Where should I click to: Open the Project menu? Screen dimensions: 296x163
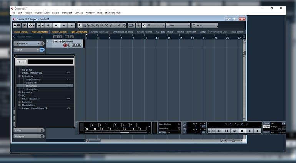[x=28, y=13]
